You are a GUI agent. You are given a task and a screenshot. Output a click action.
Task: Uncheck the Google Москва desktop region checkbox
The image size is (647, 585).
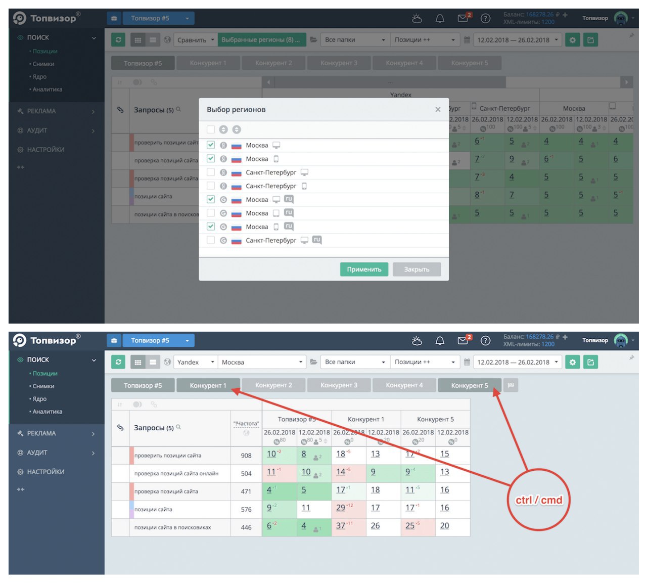(211, 200)
